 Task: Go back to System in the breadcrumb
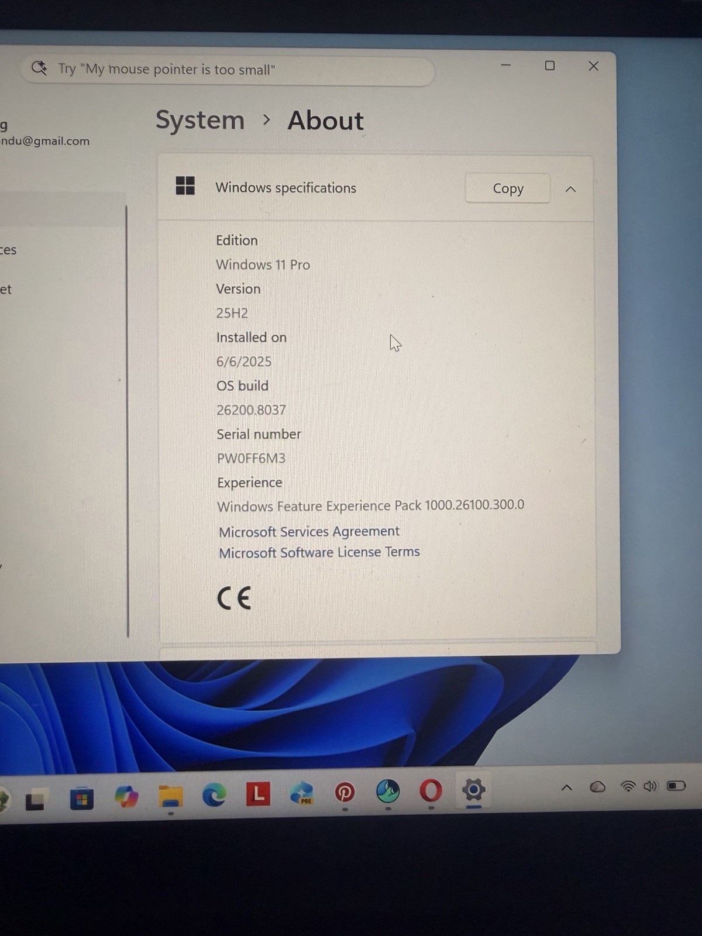(200, 120)
